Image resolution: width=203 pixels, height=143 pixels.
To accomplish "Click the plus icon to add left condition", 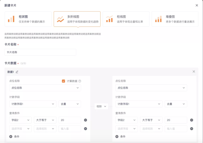I will (x=11, y=137).
